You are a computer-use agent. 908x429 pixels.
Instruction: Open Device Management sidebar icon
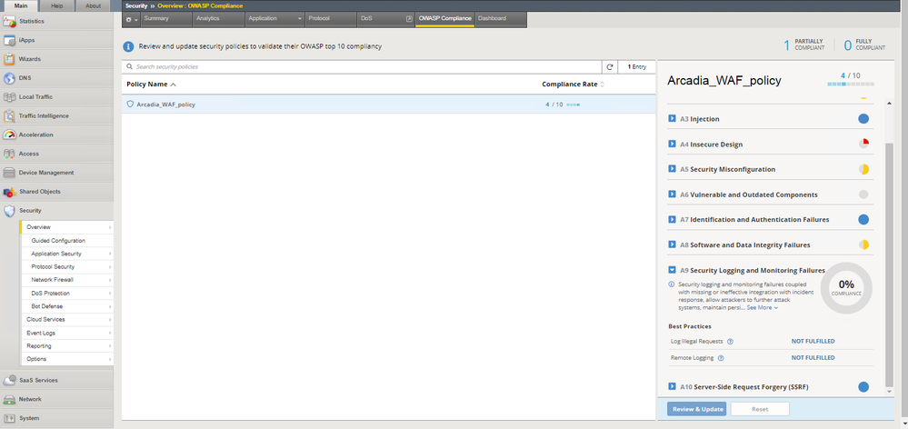click(x=9, y=173)
